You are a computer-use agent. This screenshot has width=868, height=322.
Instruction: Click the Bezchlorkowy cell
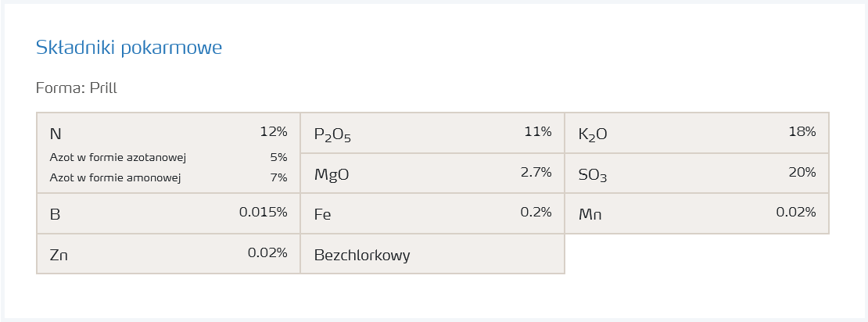(x=362, y=255)
